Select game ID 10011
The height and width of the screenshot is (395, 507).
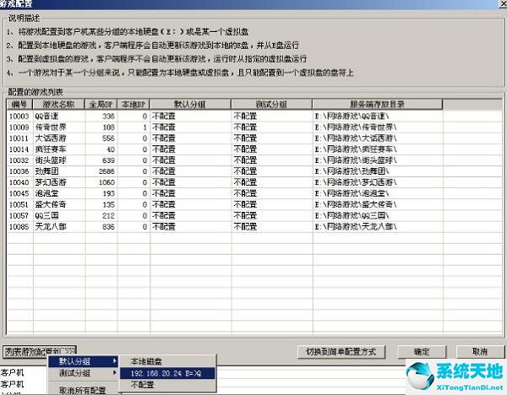pyautogui.click(x=19, y=138)
